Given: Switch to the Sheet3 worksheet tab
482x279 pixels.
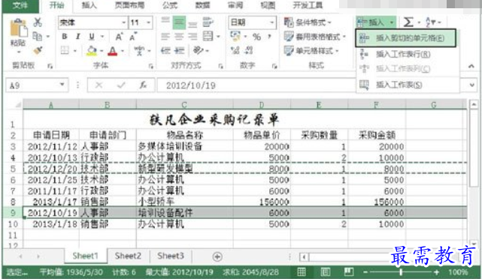Looking at the screenshot, I should 171,256.
